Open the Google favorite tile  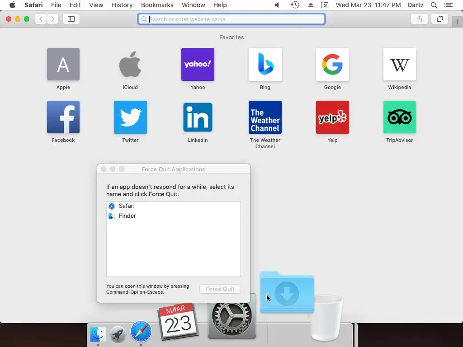[x=332, y=64]
